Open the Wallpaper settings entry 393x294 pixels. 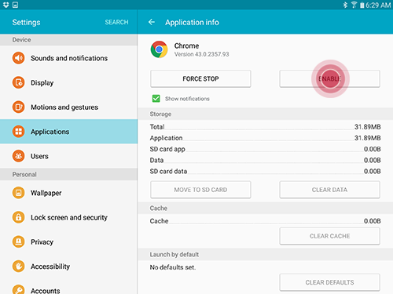pyautogui.click(x=68, y=193)
